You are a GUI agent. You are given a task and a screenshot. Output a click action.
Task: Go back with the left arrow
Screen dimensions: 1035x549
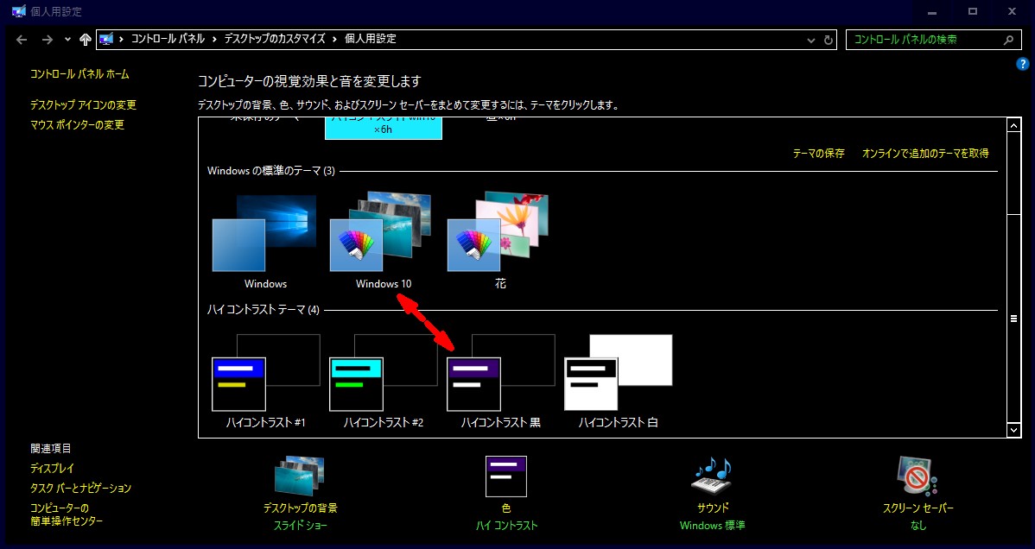(22, 40)
